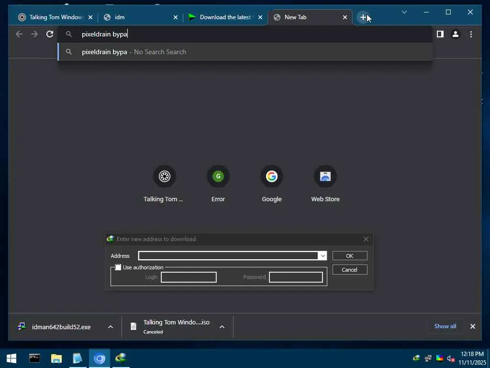This screenshot has height=368, width=490.
Task: Open the canceled Talking Tom iso item
Action: coord(177,327)
